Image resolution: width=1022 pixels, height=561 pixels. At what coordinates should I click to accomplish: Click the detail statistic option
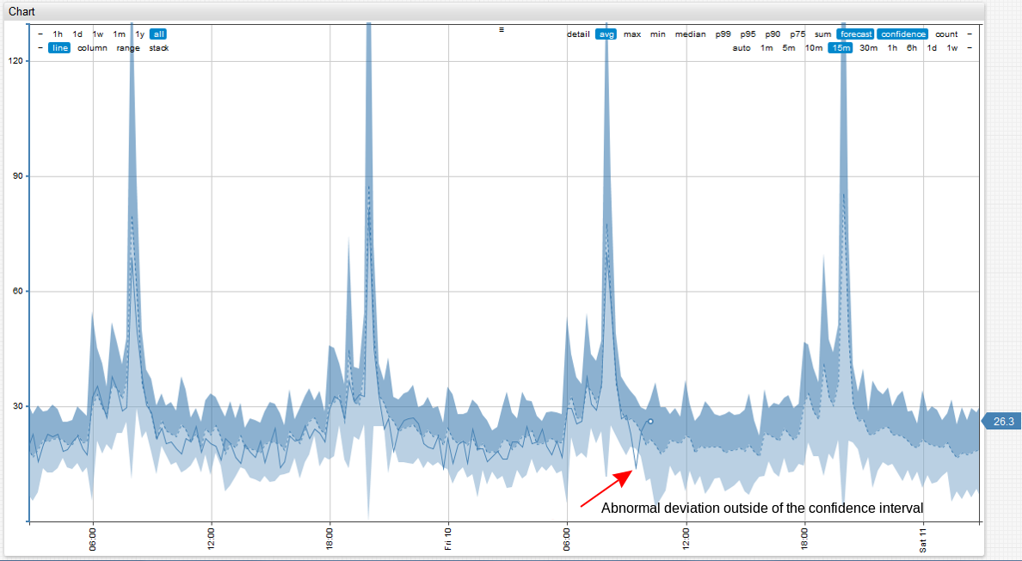tap(578, 34)
